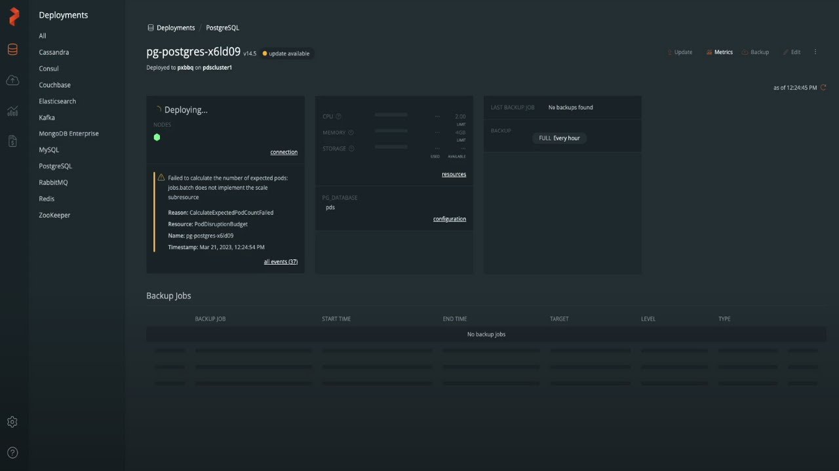839x471 pixels.
Task: Click the TARGET column header
Action: [x=559, y=319]
